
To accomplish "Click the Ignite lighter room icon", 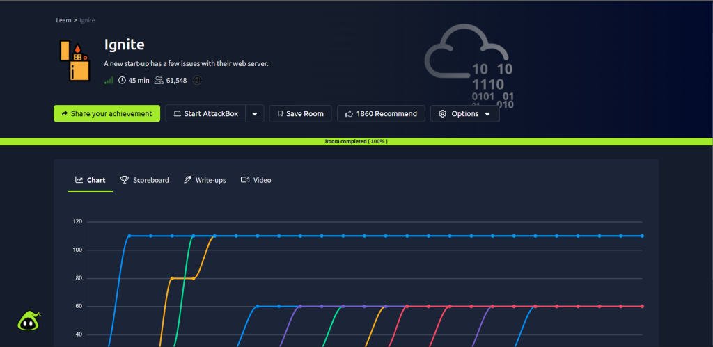I will [75, 60].
